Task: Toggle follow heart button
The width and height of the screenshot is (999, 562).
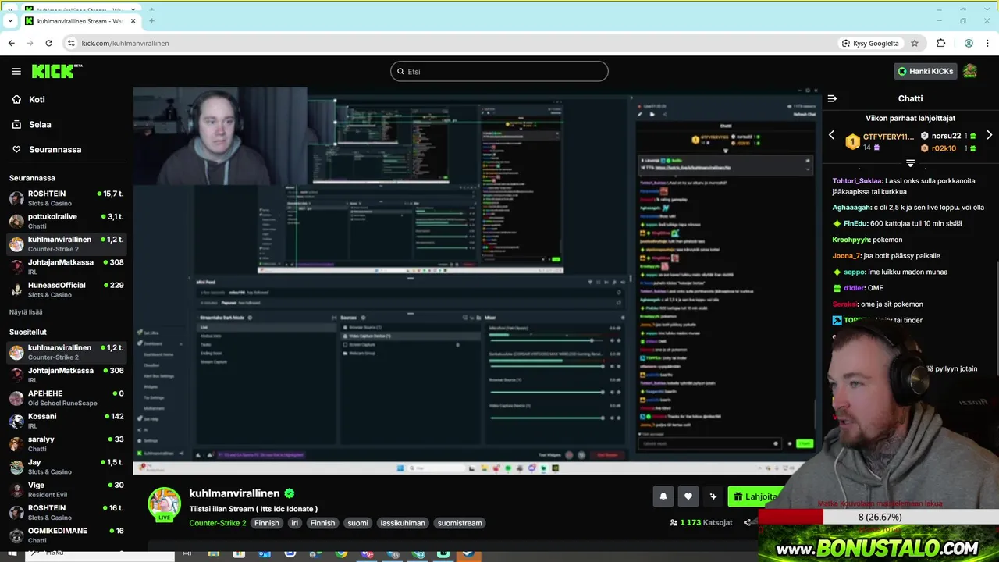Action: click(x=688, y=496)
